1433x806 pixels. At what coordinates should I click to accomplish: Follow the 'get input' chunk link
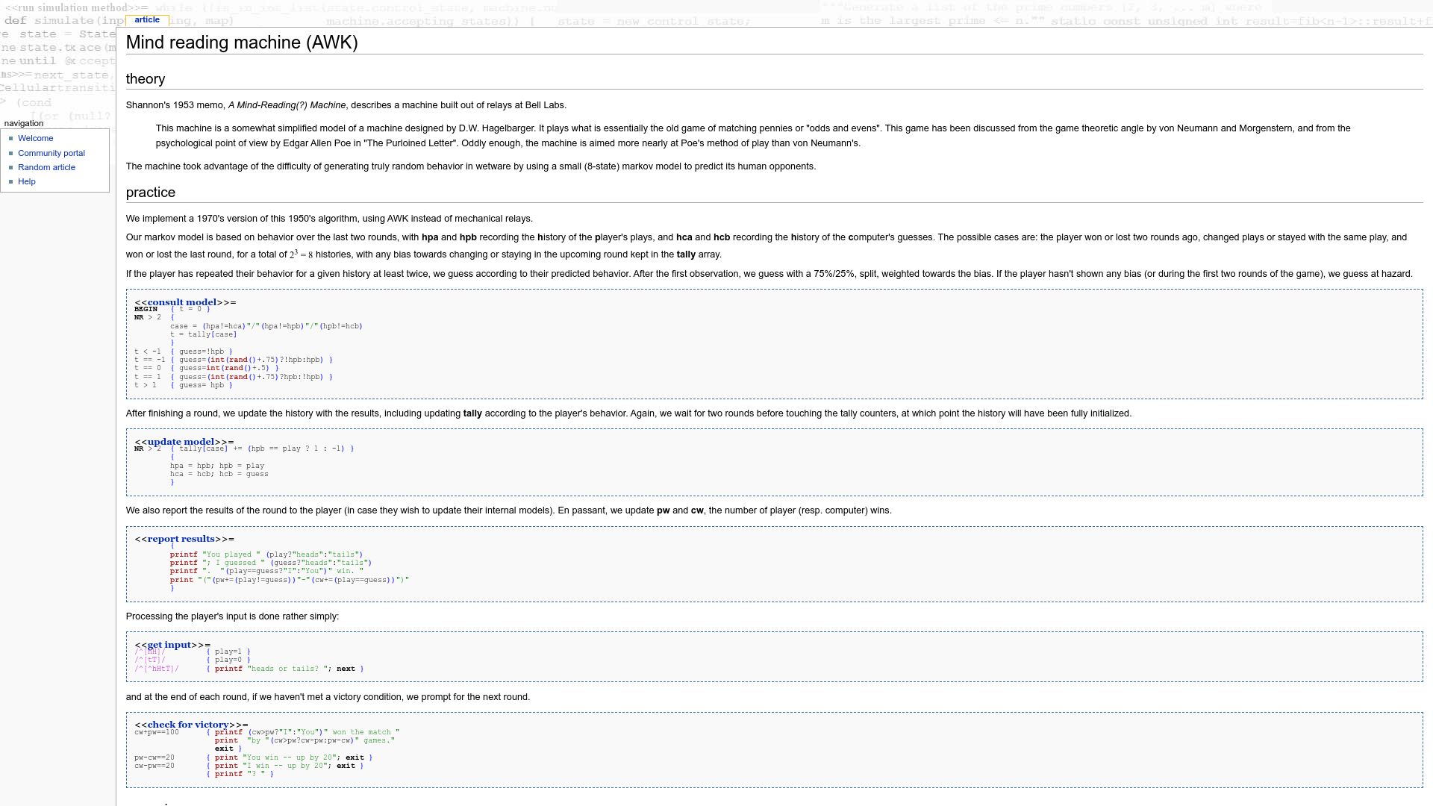[169, 645]
